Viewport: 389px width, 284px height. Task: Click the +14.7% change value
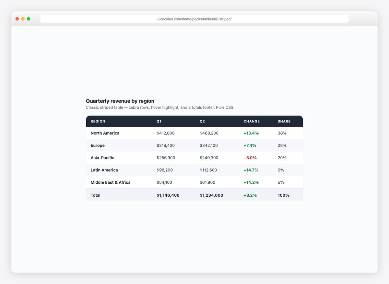pyautogui.click(x=251, y=170)
